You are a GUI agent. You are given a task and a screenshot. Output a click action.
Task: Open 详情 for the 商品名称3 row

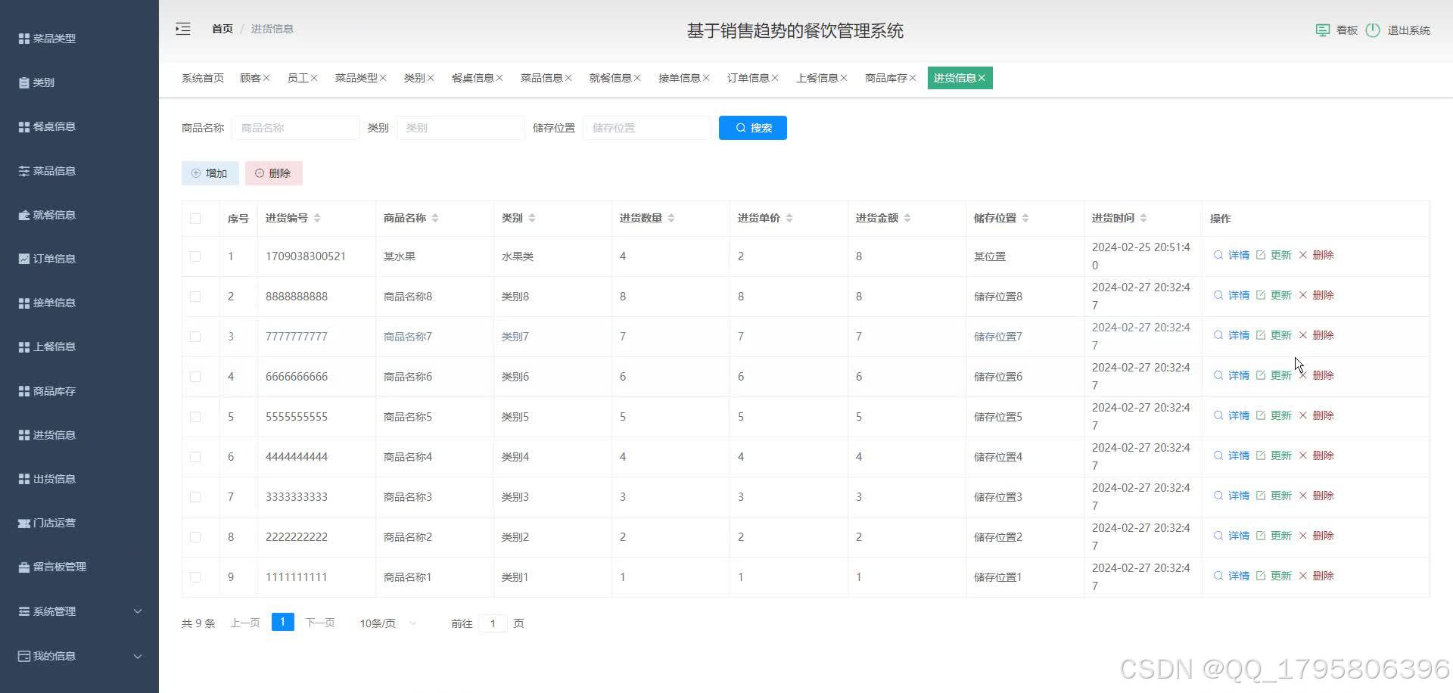(x=1232, y=496)
